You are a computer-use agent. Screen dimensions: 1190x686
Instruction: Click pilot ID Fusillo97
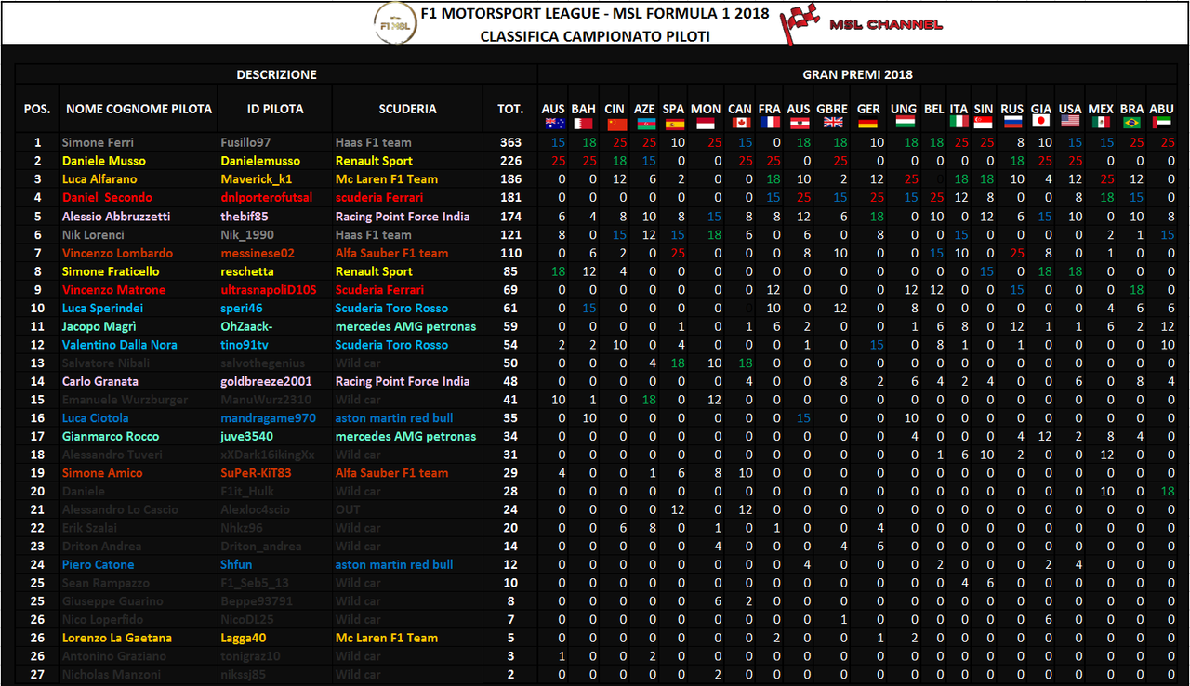[245, 143]
